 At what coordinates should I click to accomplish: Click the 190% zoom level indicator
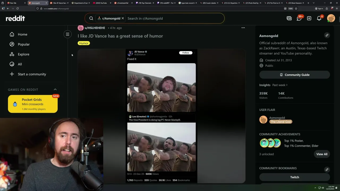tap(291, 8)
